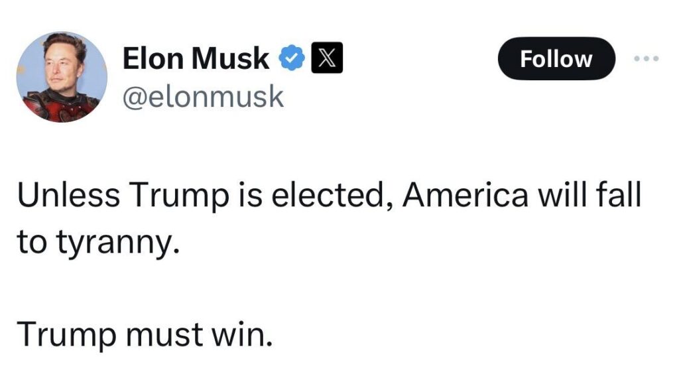Follow the Elon Musk account
This screenshot has height=390, width=679.
(556, 58)
